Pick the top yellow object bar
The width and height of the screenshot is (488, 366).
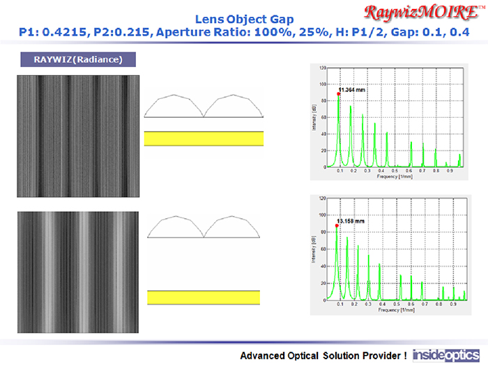click(204, 138)
